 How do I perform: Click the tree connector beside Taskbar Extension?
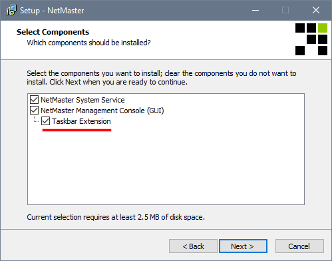pos(36,119)
